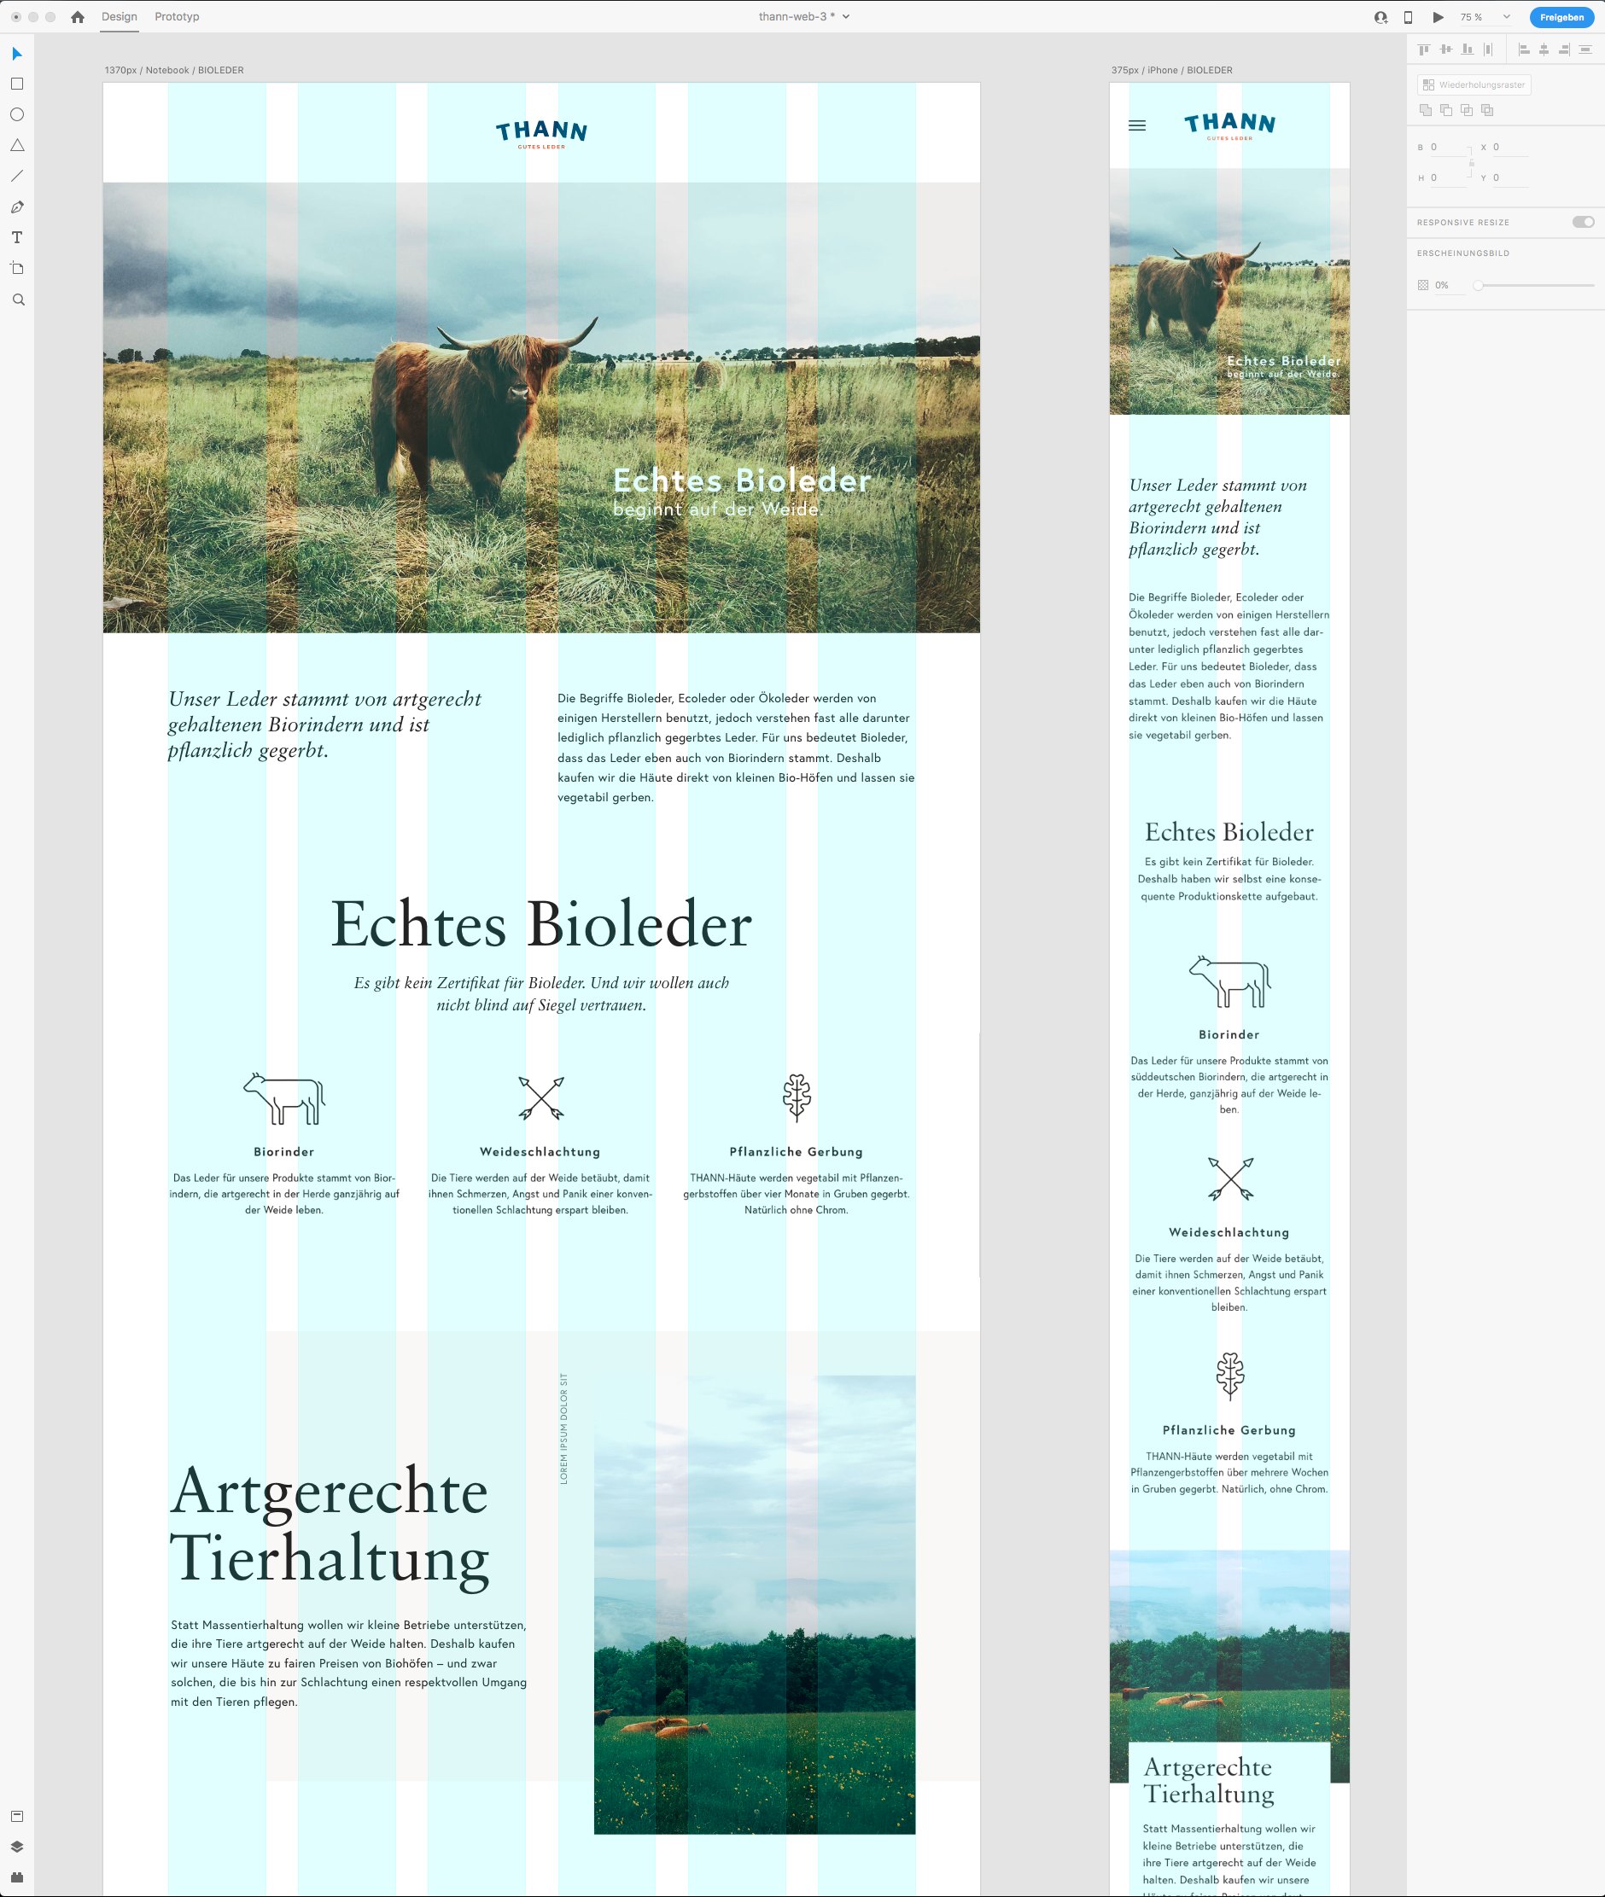Select the Artboard tool
The width and height of the screenshot is (1605, 1897).
16,268
